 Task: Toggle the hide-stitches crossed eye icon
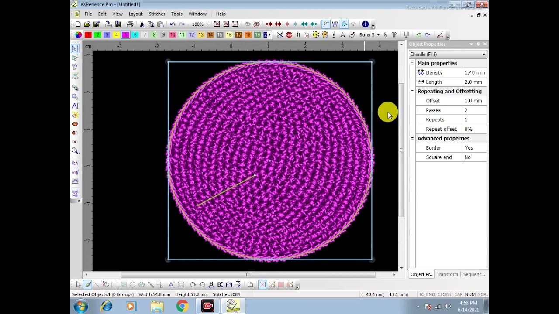[x=257, y=24]
